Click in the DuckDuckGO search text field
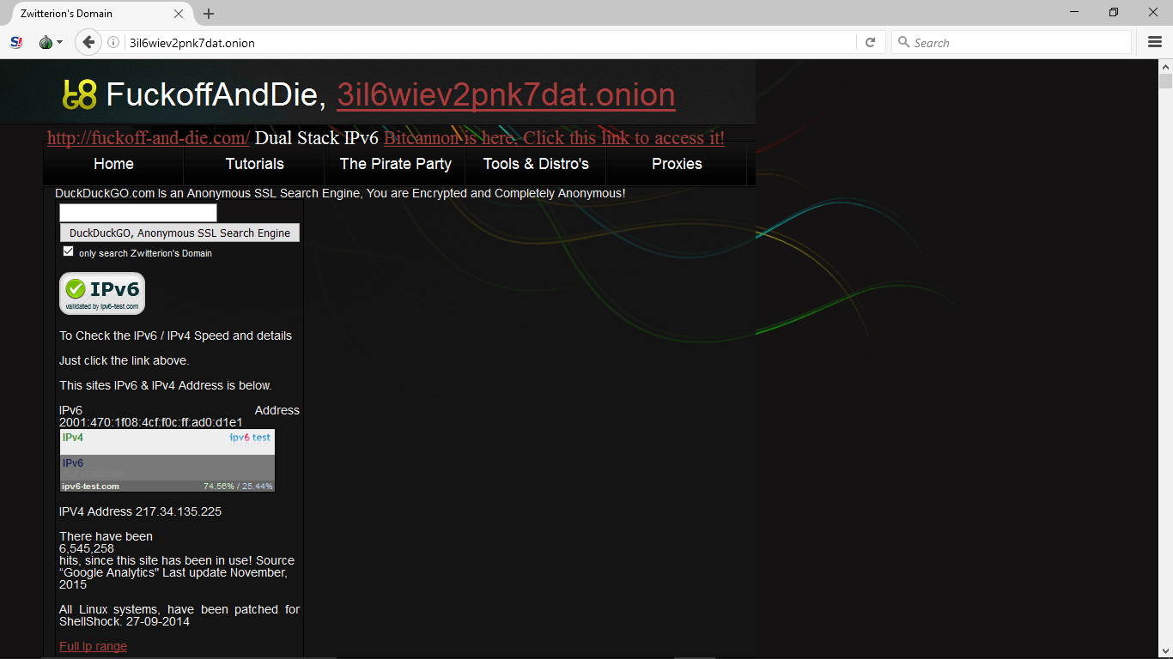This screenshot has height=659, width=1173. point(138,213)
